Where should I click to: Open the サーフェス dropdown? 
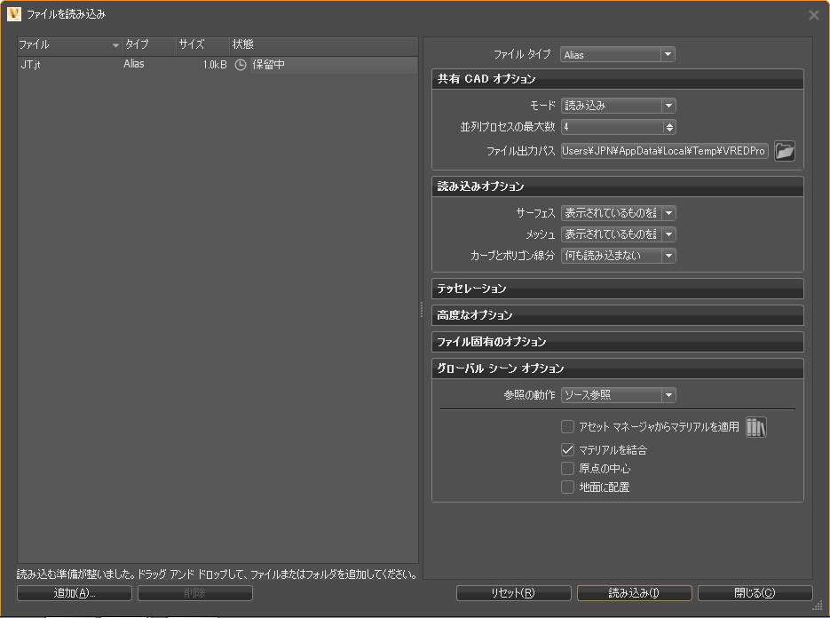point(668,213)
